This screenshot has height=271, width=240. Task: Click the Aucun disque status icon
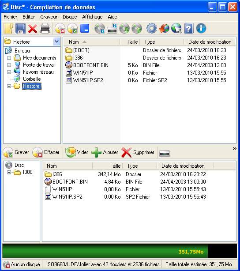(x=6, y=264)
